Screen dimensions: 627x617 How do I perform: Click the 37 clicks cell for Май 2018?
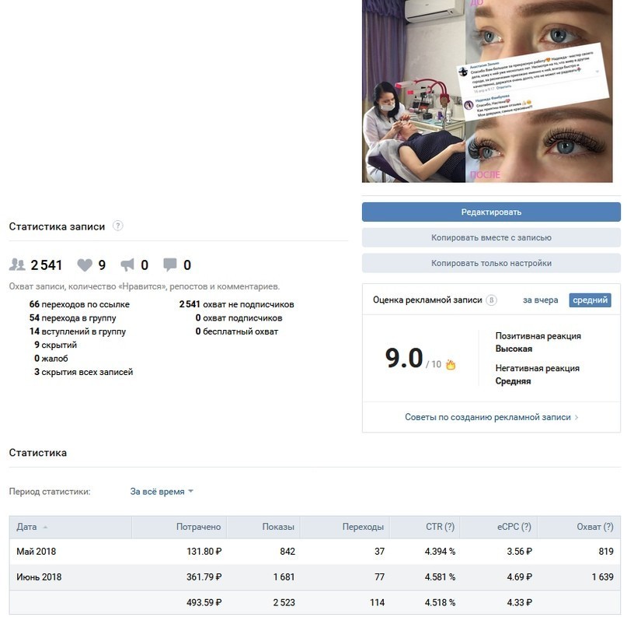[379, 552]
